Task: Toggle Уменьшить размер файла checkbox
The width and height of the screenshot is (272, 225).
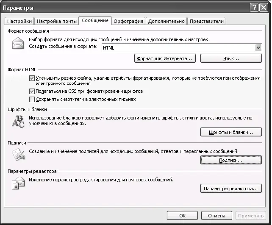Action: [32, 78]
